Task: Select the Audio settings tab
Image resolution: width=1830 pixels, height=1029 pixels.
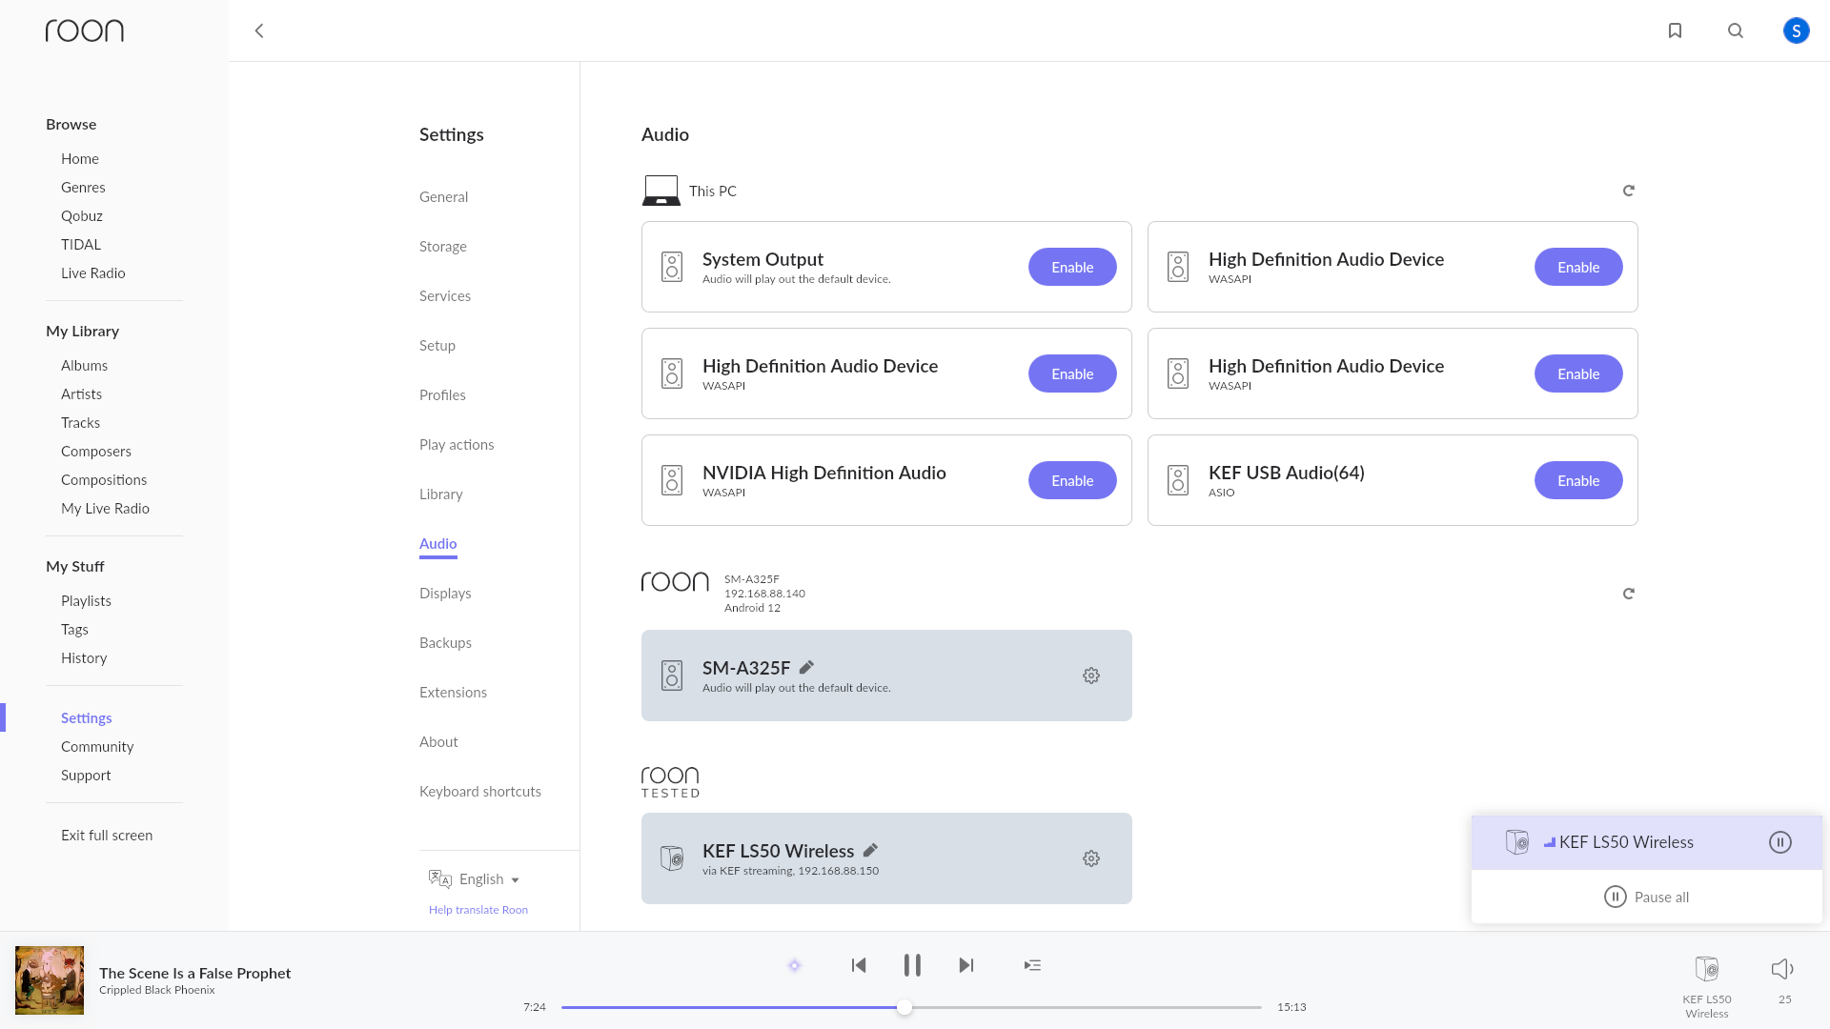Action: tap(438, 544)
